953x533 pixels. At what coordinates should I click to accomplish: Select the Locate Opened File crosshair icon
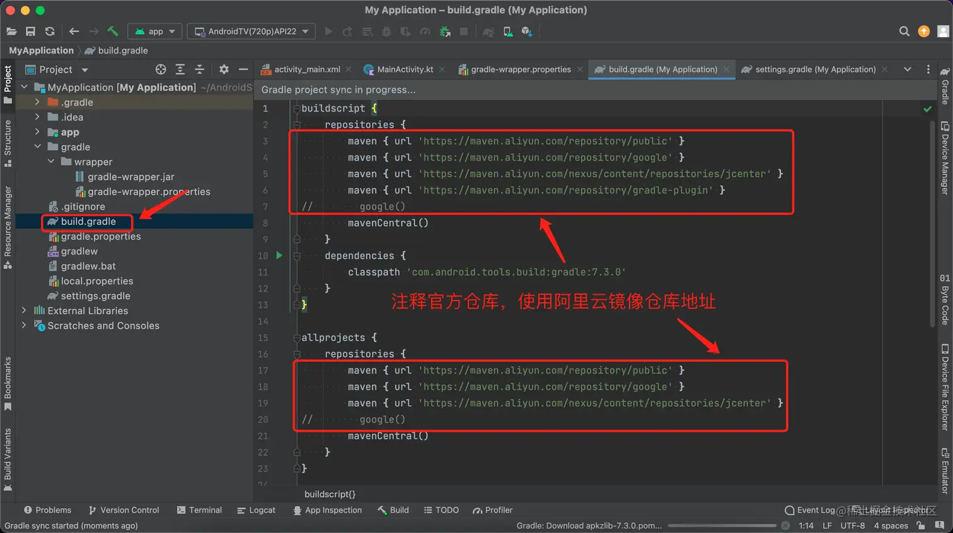pyautogui.click(x=160, y=69)
